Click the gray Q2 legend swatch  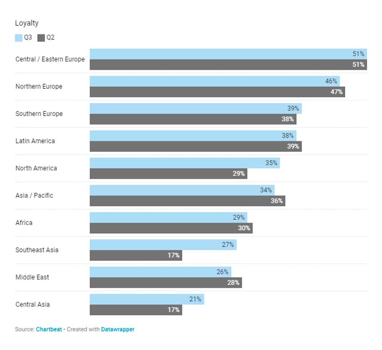click(x=41, y=38)
